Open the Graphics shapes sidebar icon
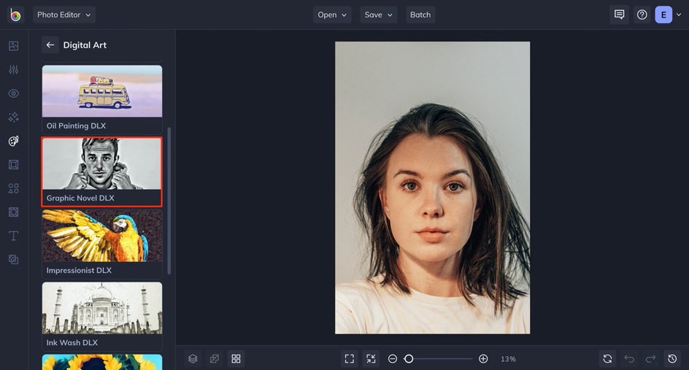This screenshot has width=689, height=370. [14, 188]
